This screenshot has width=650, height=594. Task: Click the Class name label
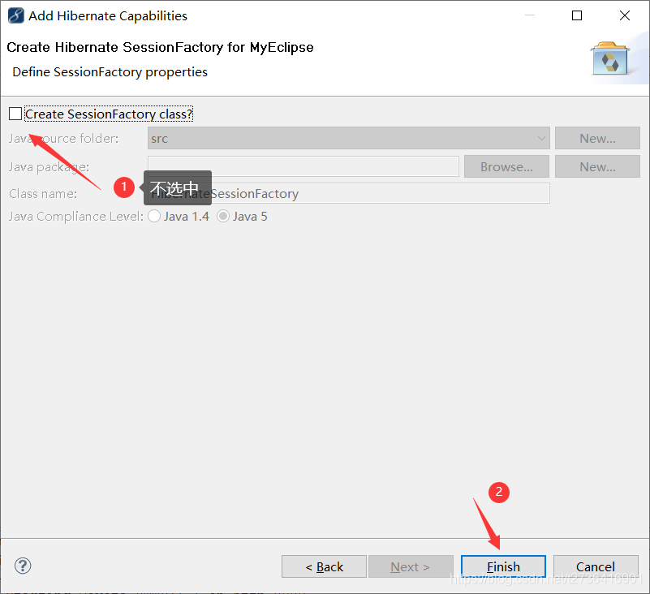pos(43,194)
